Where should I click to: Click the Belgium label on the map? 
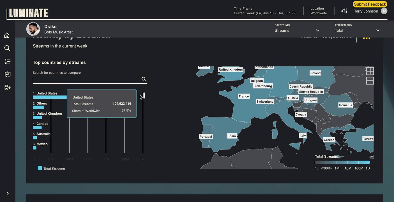pos(257,81)
